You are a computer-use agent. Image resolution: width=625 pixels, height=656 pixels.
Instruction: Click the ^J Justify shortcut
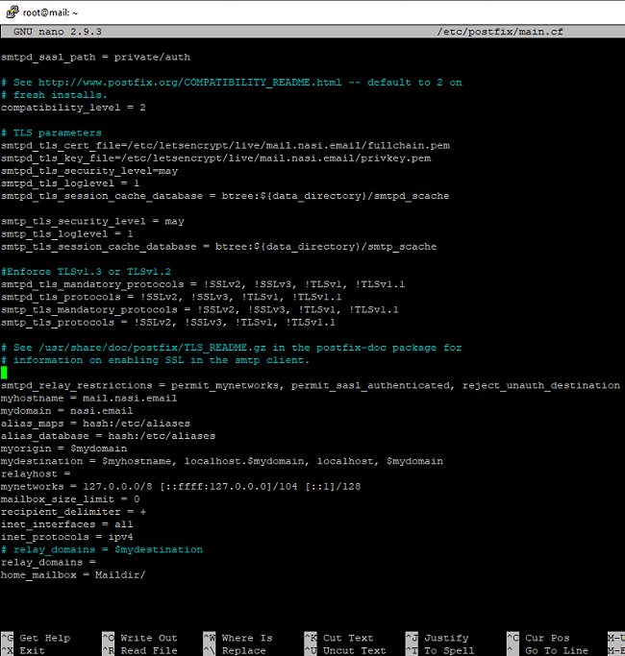point(437,638)
